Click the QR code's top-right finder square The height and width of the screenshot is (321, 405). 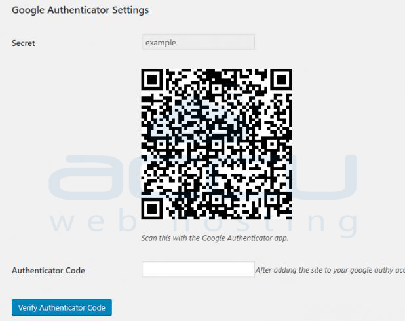click(x=282, y=79)
